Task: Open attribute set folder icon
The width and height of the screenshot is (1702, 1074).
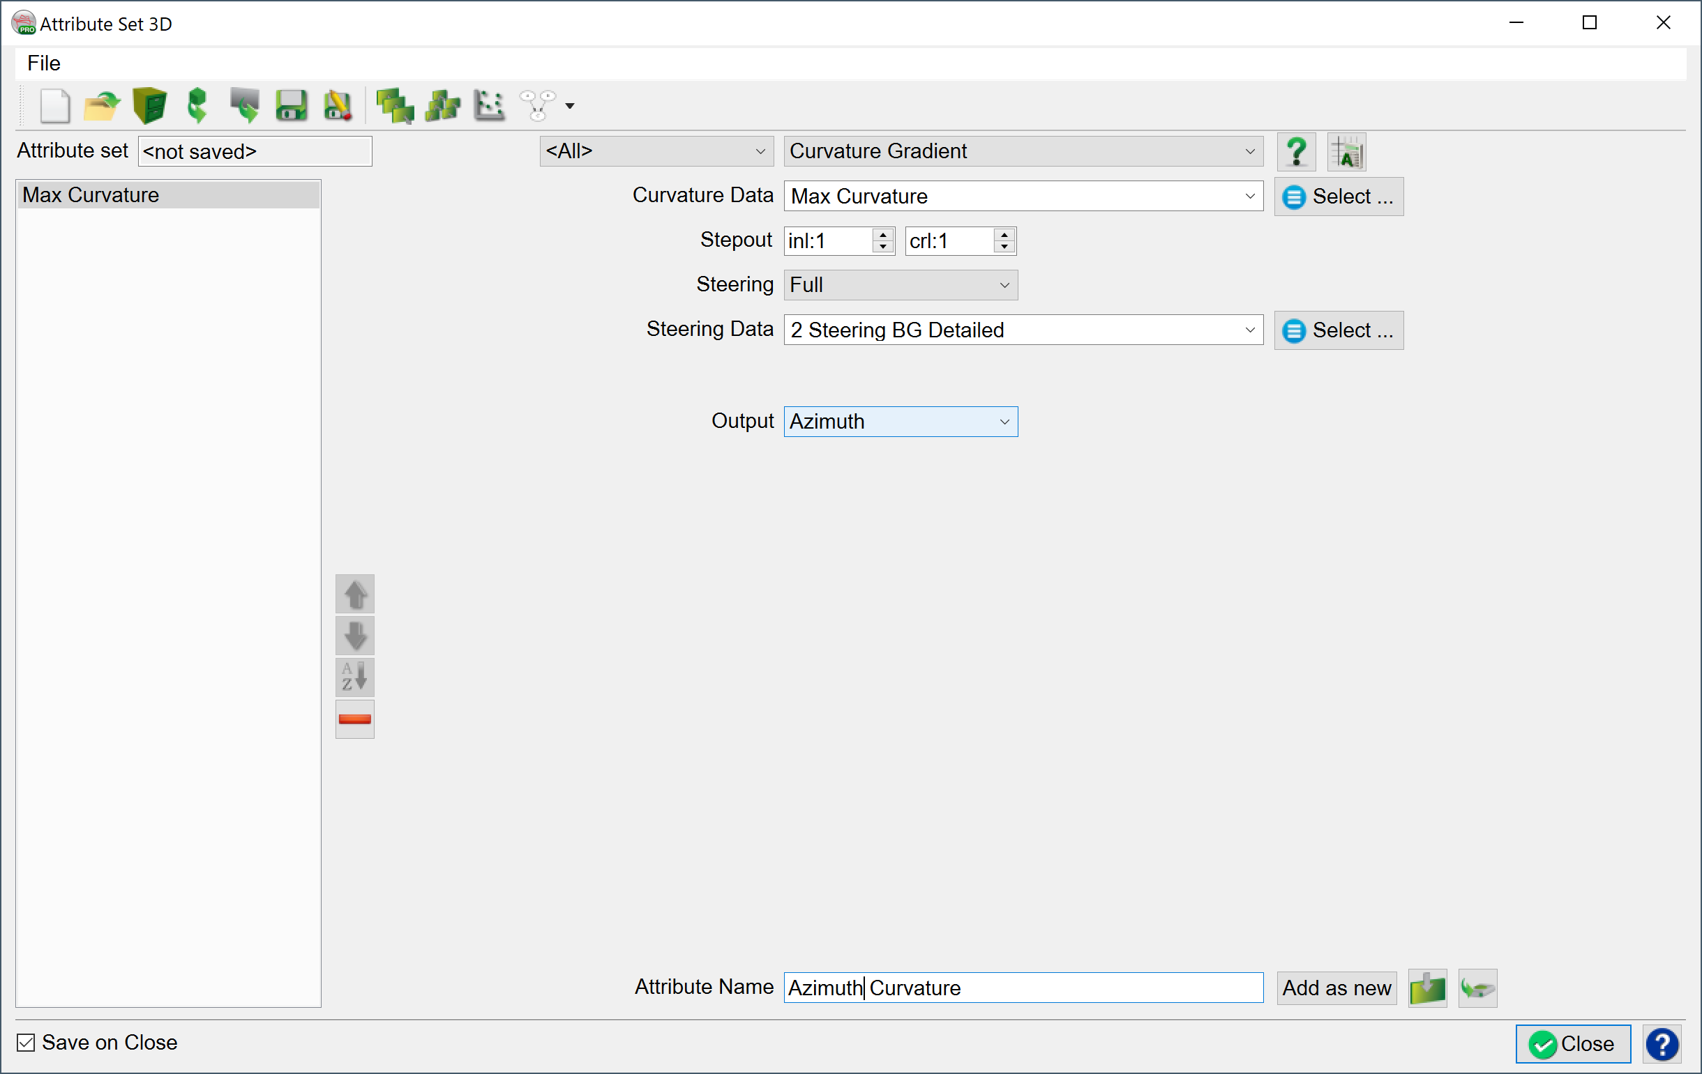Action: click(102, 107)
